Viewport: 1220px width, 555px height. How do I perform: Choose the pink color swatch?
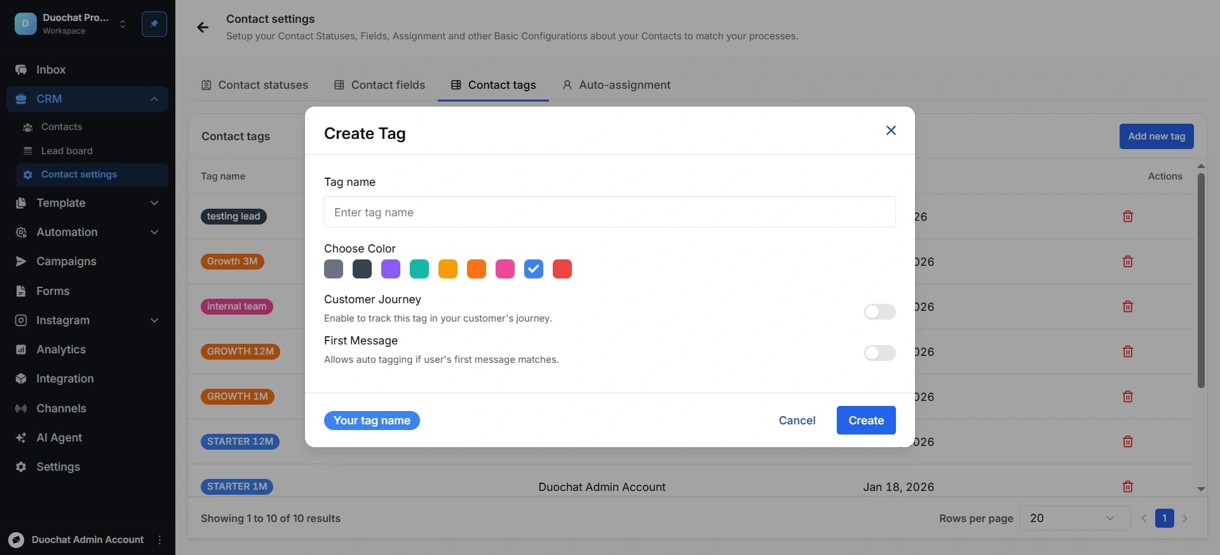click(505, 269)
